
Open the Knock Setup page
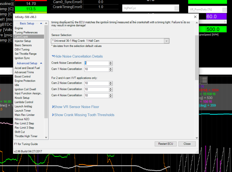22,98
